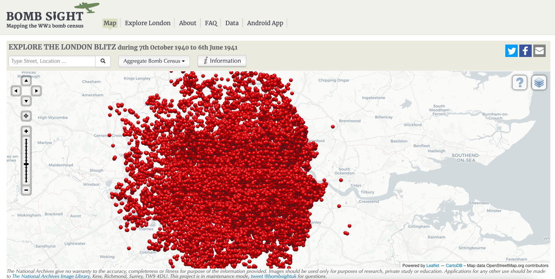Follow the CartoDB attribution link
Viewport: 555px width, 279px height.
pyautogui.click(x=454, y=265)
